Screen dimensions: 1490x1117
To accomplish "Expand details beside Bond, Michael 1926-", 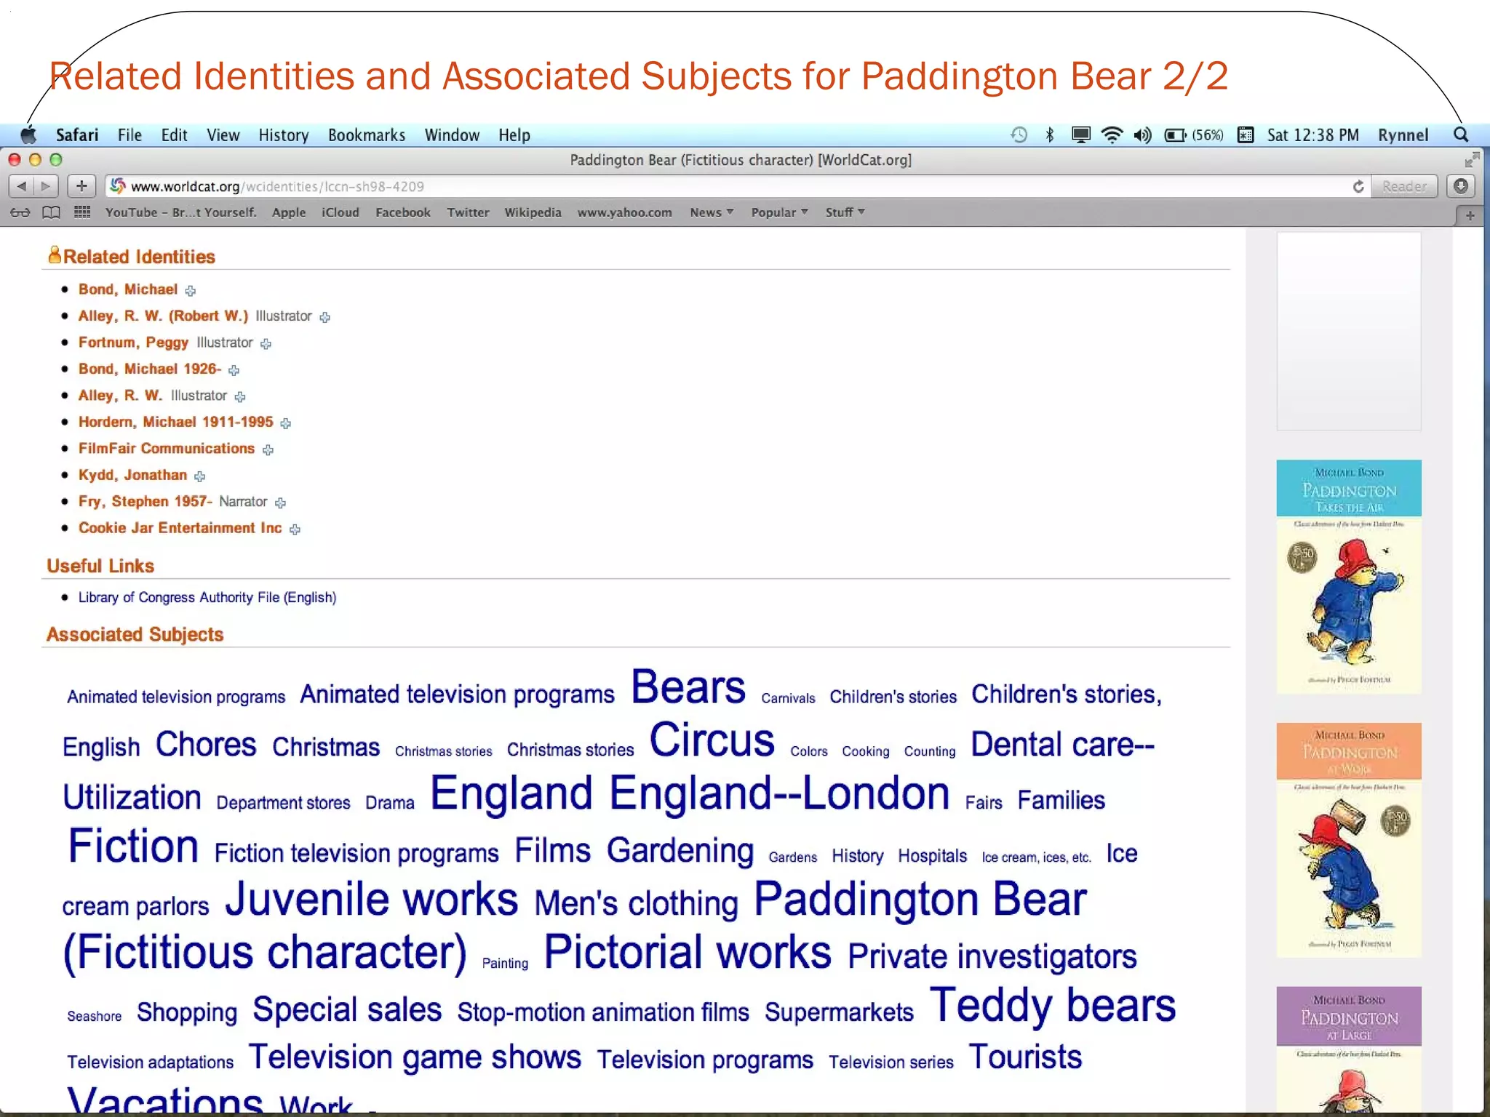I will 234,370.
